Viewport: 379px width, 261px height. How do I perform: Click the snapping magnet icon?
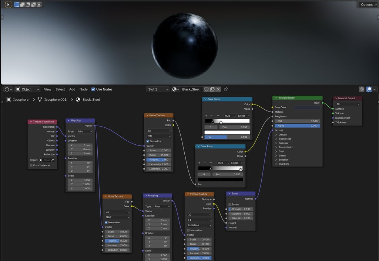click(x=361, y=89)
